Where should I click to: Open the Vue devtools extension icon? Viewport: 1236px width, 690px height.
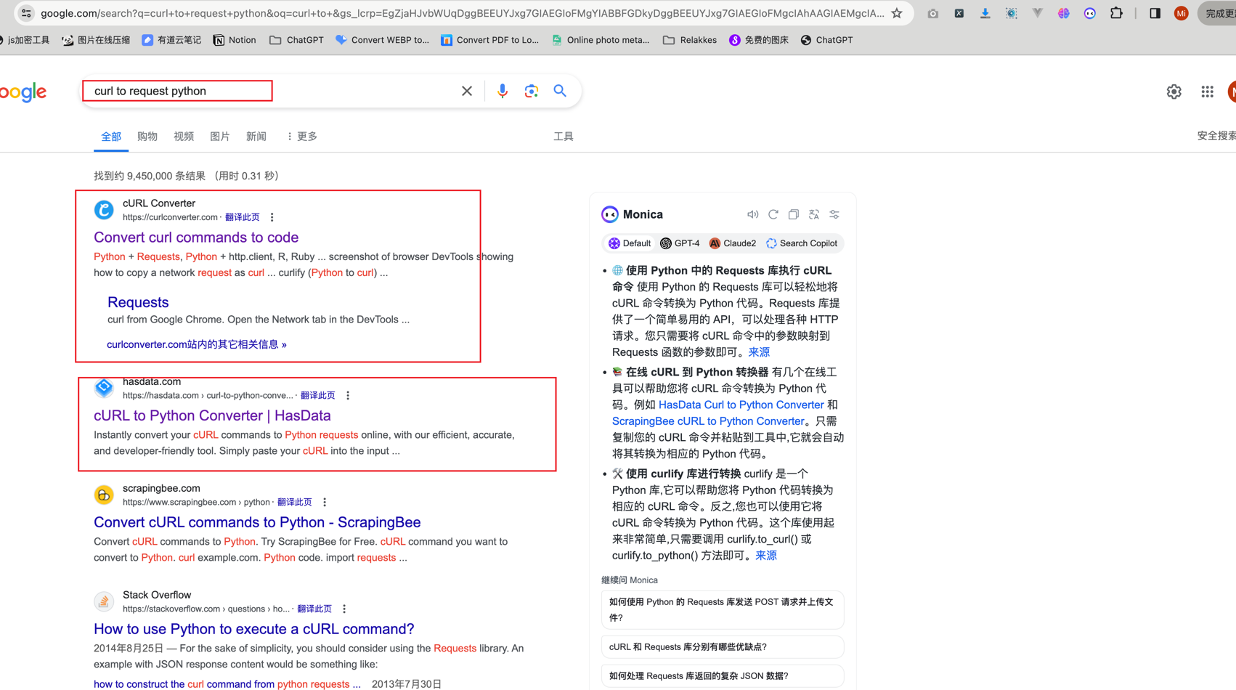point(1038,13)
